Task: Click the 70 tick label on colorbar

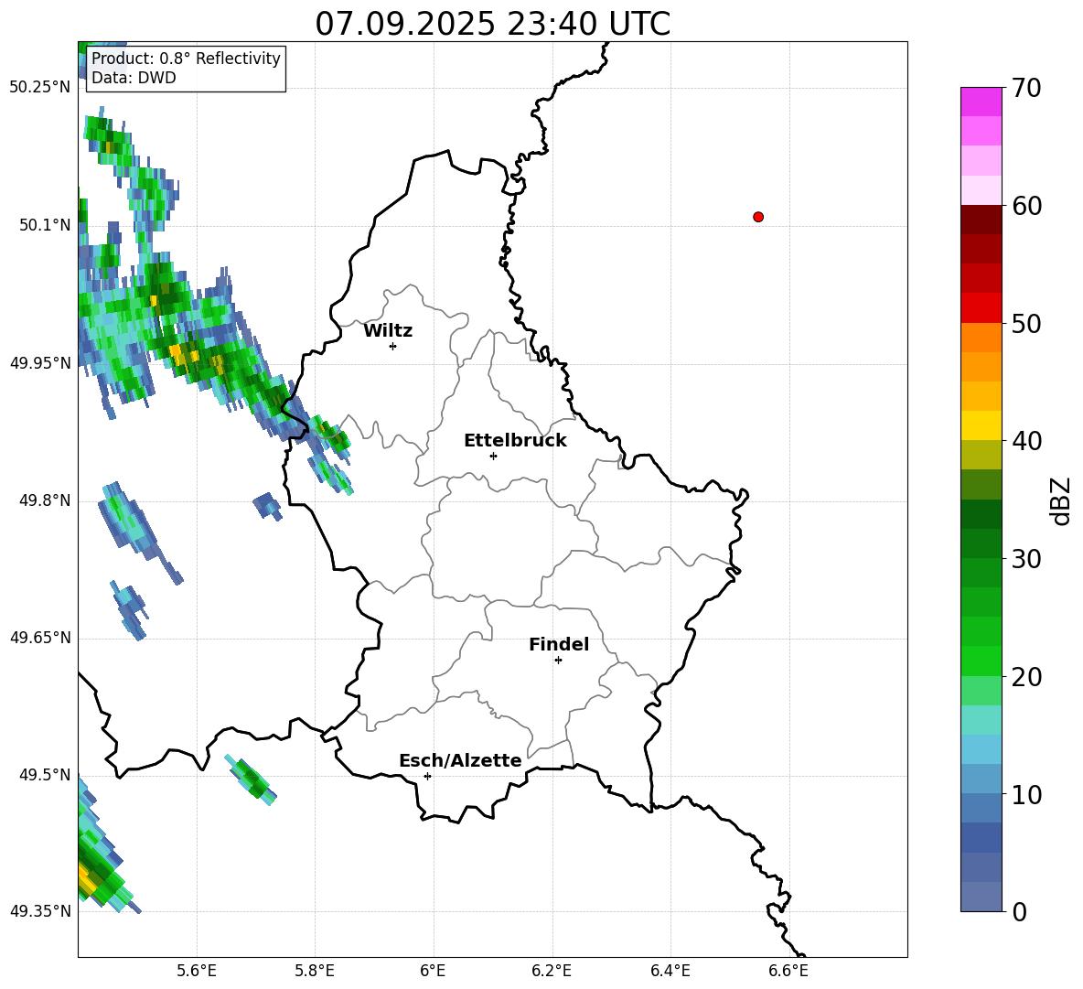Action: point(1025,88)
